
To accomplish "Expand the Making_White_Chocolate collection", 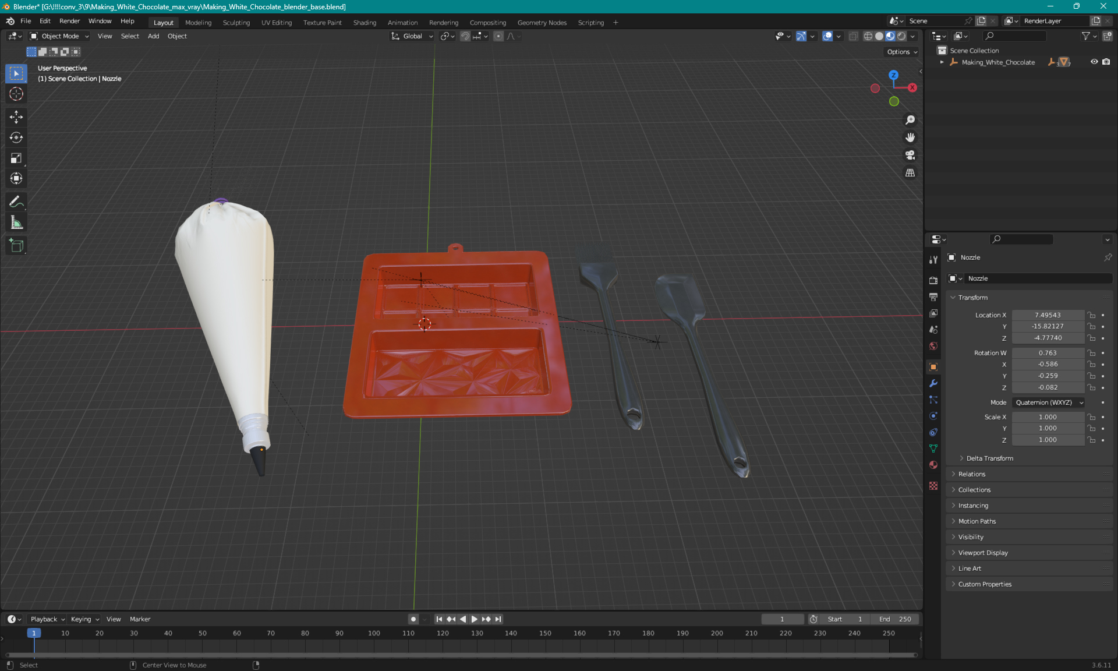I will pyautogui.click(x=942, y=62).
